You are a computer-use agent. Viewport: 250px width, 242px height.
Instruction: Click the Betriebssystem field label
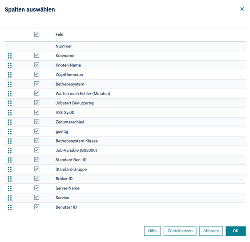(70, 84)
